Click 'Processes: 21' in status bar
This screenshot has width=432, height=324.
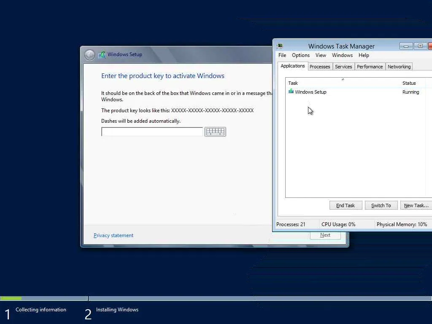291,224
